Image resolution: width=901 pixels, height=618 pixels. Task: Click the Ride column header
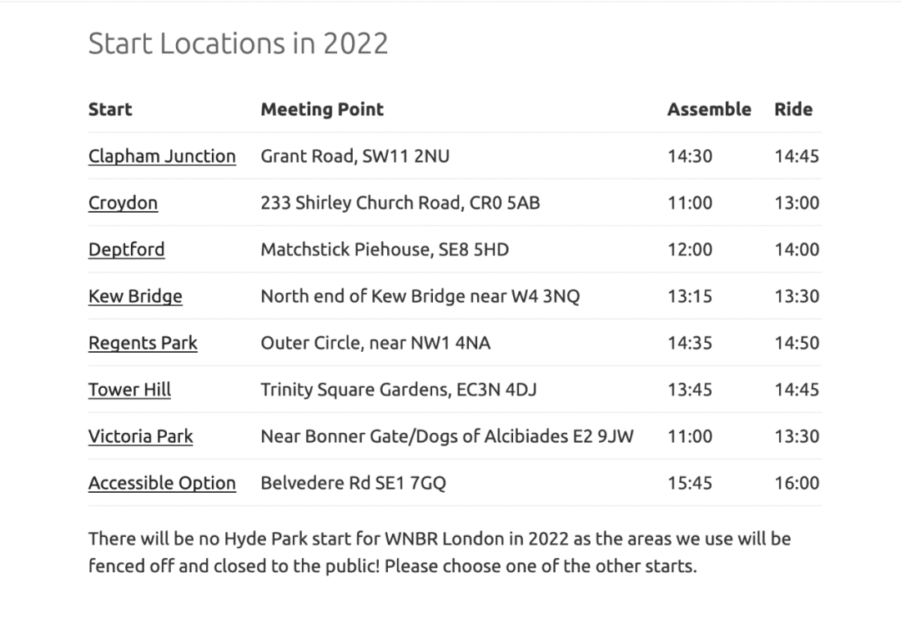793,109
